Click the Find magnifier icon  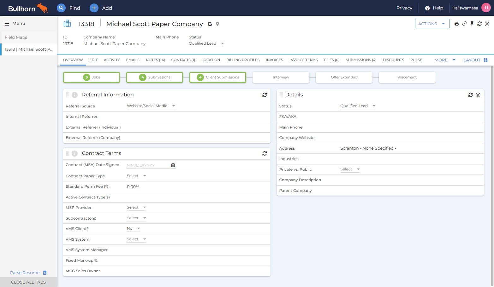pyautogui.click(x=61, y=8)
